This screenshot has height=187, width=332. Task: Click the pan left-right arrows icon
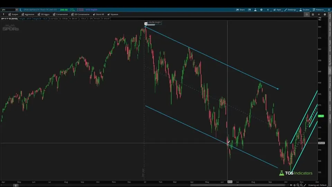(291, 185)
